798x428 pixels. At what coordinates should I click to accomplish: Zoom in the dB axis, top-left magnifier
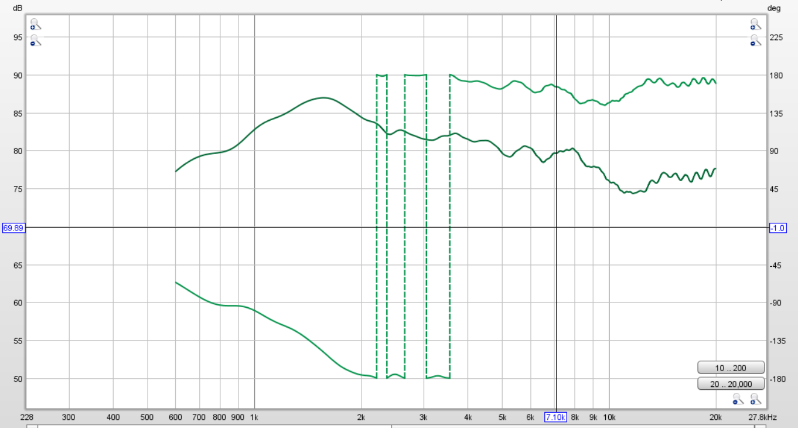[35, 24]
